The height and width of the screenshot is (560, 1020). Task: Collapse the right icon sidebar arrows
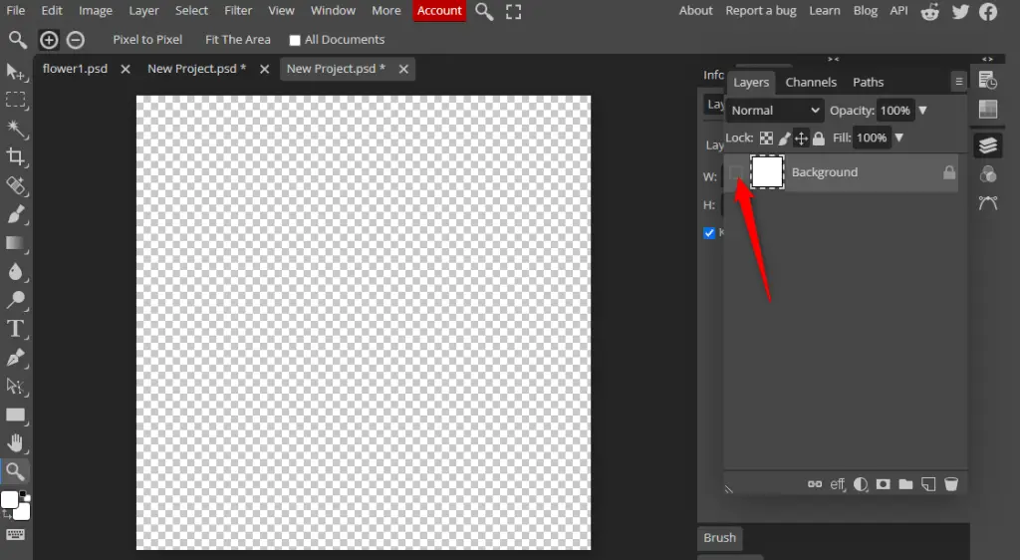pyautogui.click(x=987, y=59)
